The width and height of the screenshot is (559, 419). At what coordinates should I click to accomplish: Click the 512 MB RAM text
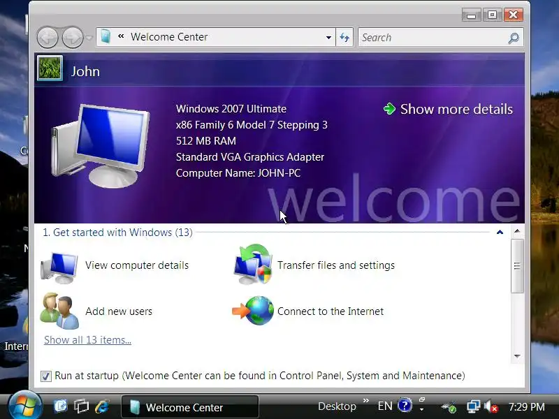click(x=205, y=141)
